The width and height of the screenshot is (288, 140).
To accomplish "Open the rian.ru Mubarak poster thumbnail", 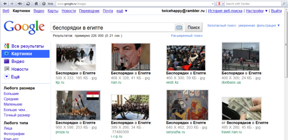I will click(131, 57).
